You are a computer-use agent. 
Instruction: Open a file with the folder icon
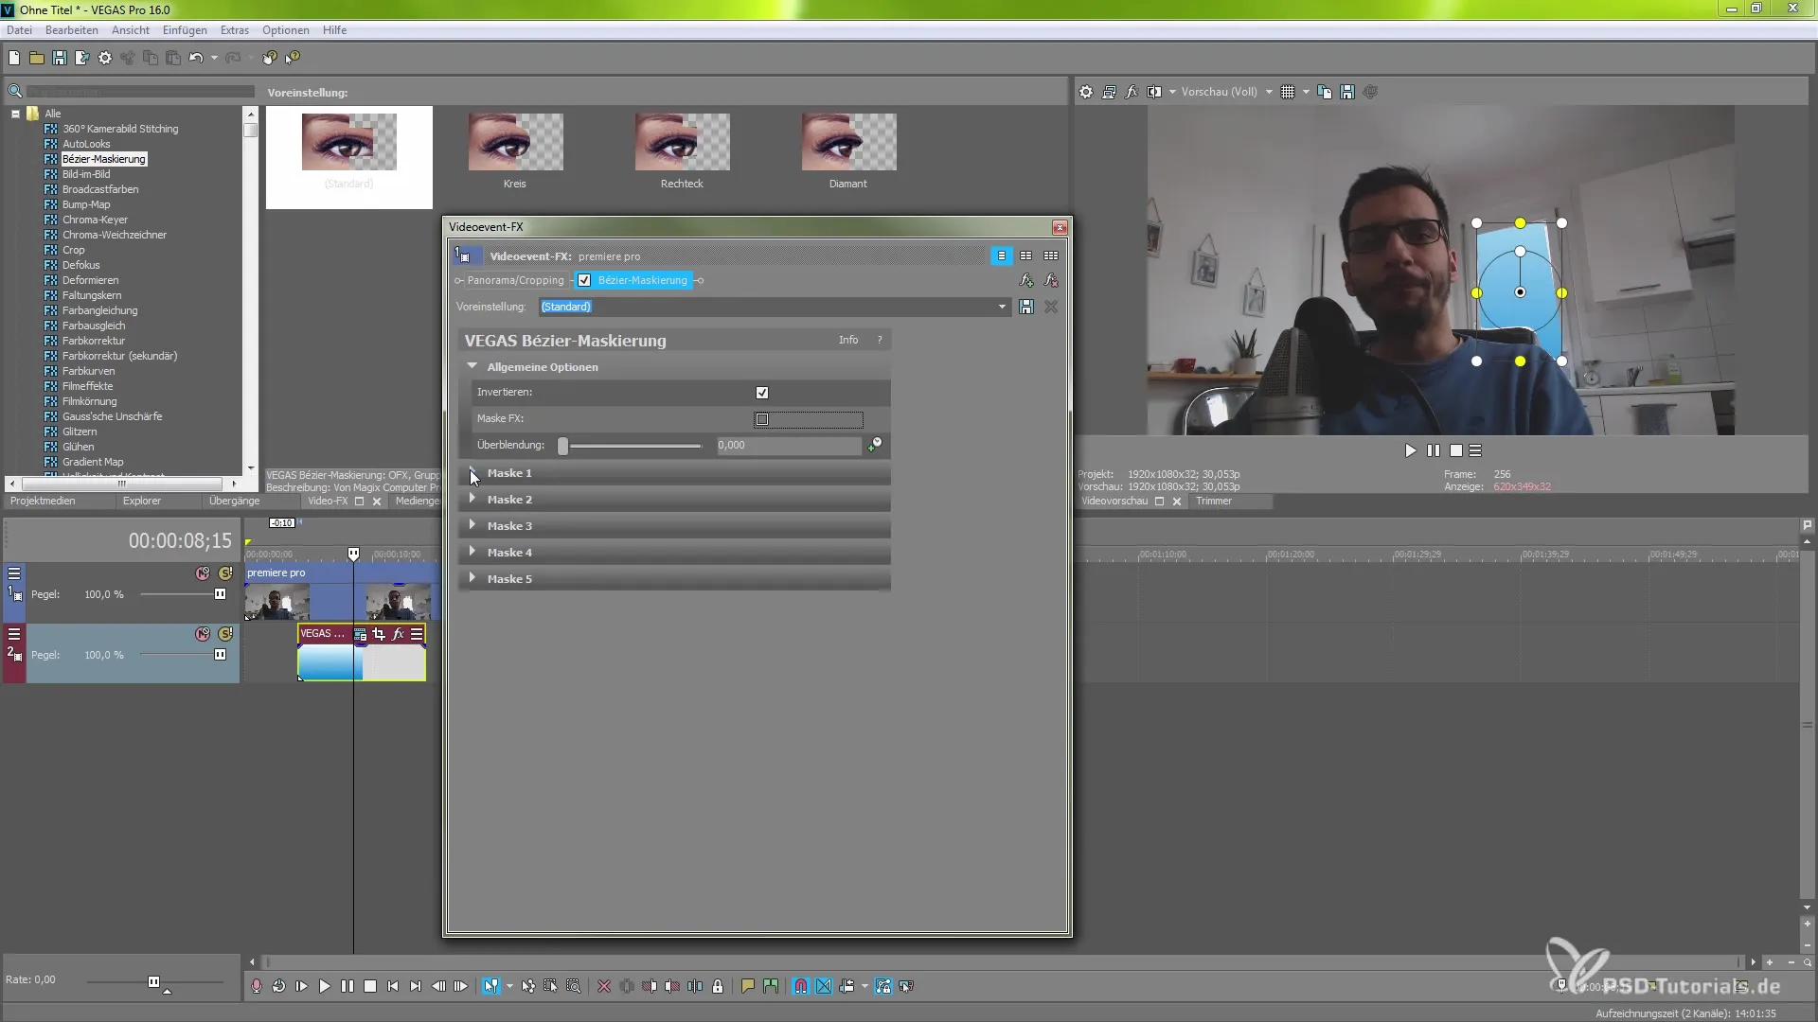[x=37, y=58]
